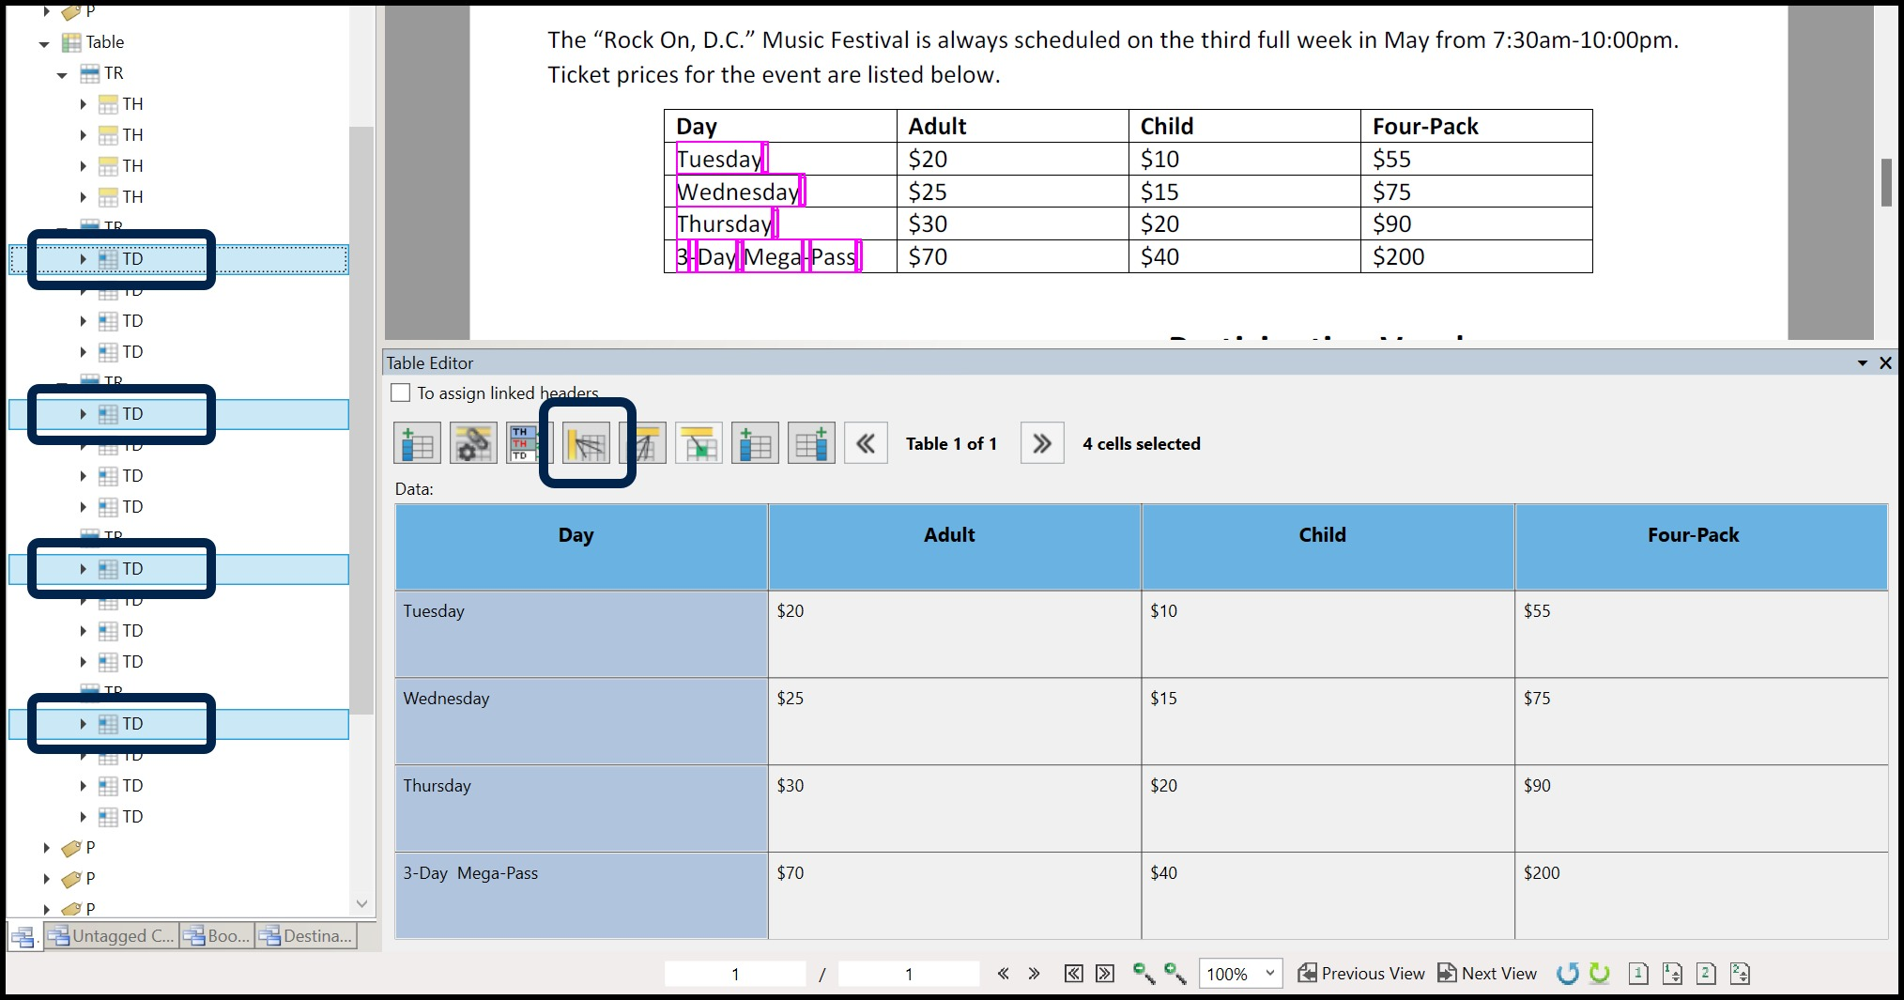
Task: Expand the dotted-outline selected TD tag
Action: coord(83,259)
